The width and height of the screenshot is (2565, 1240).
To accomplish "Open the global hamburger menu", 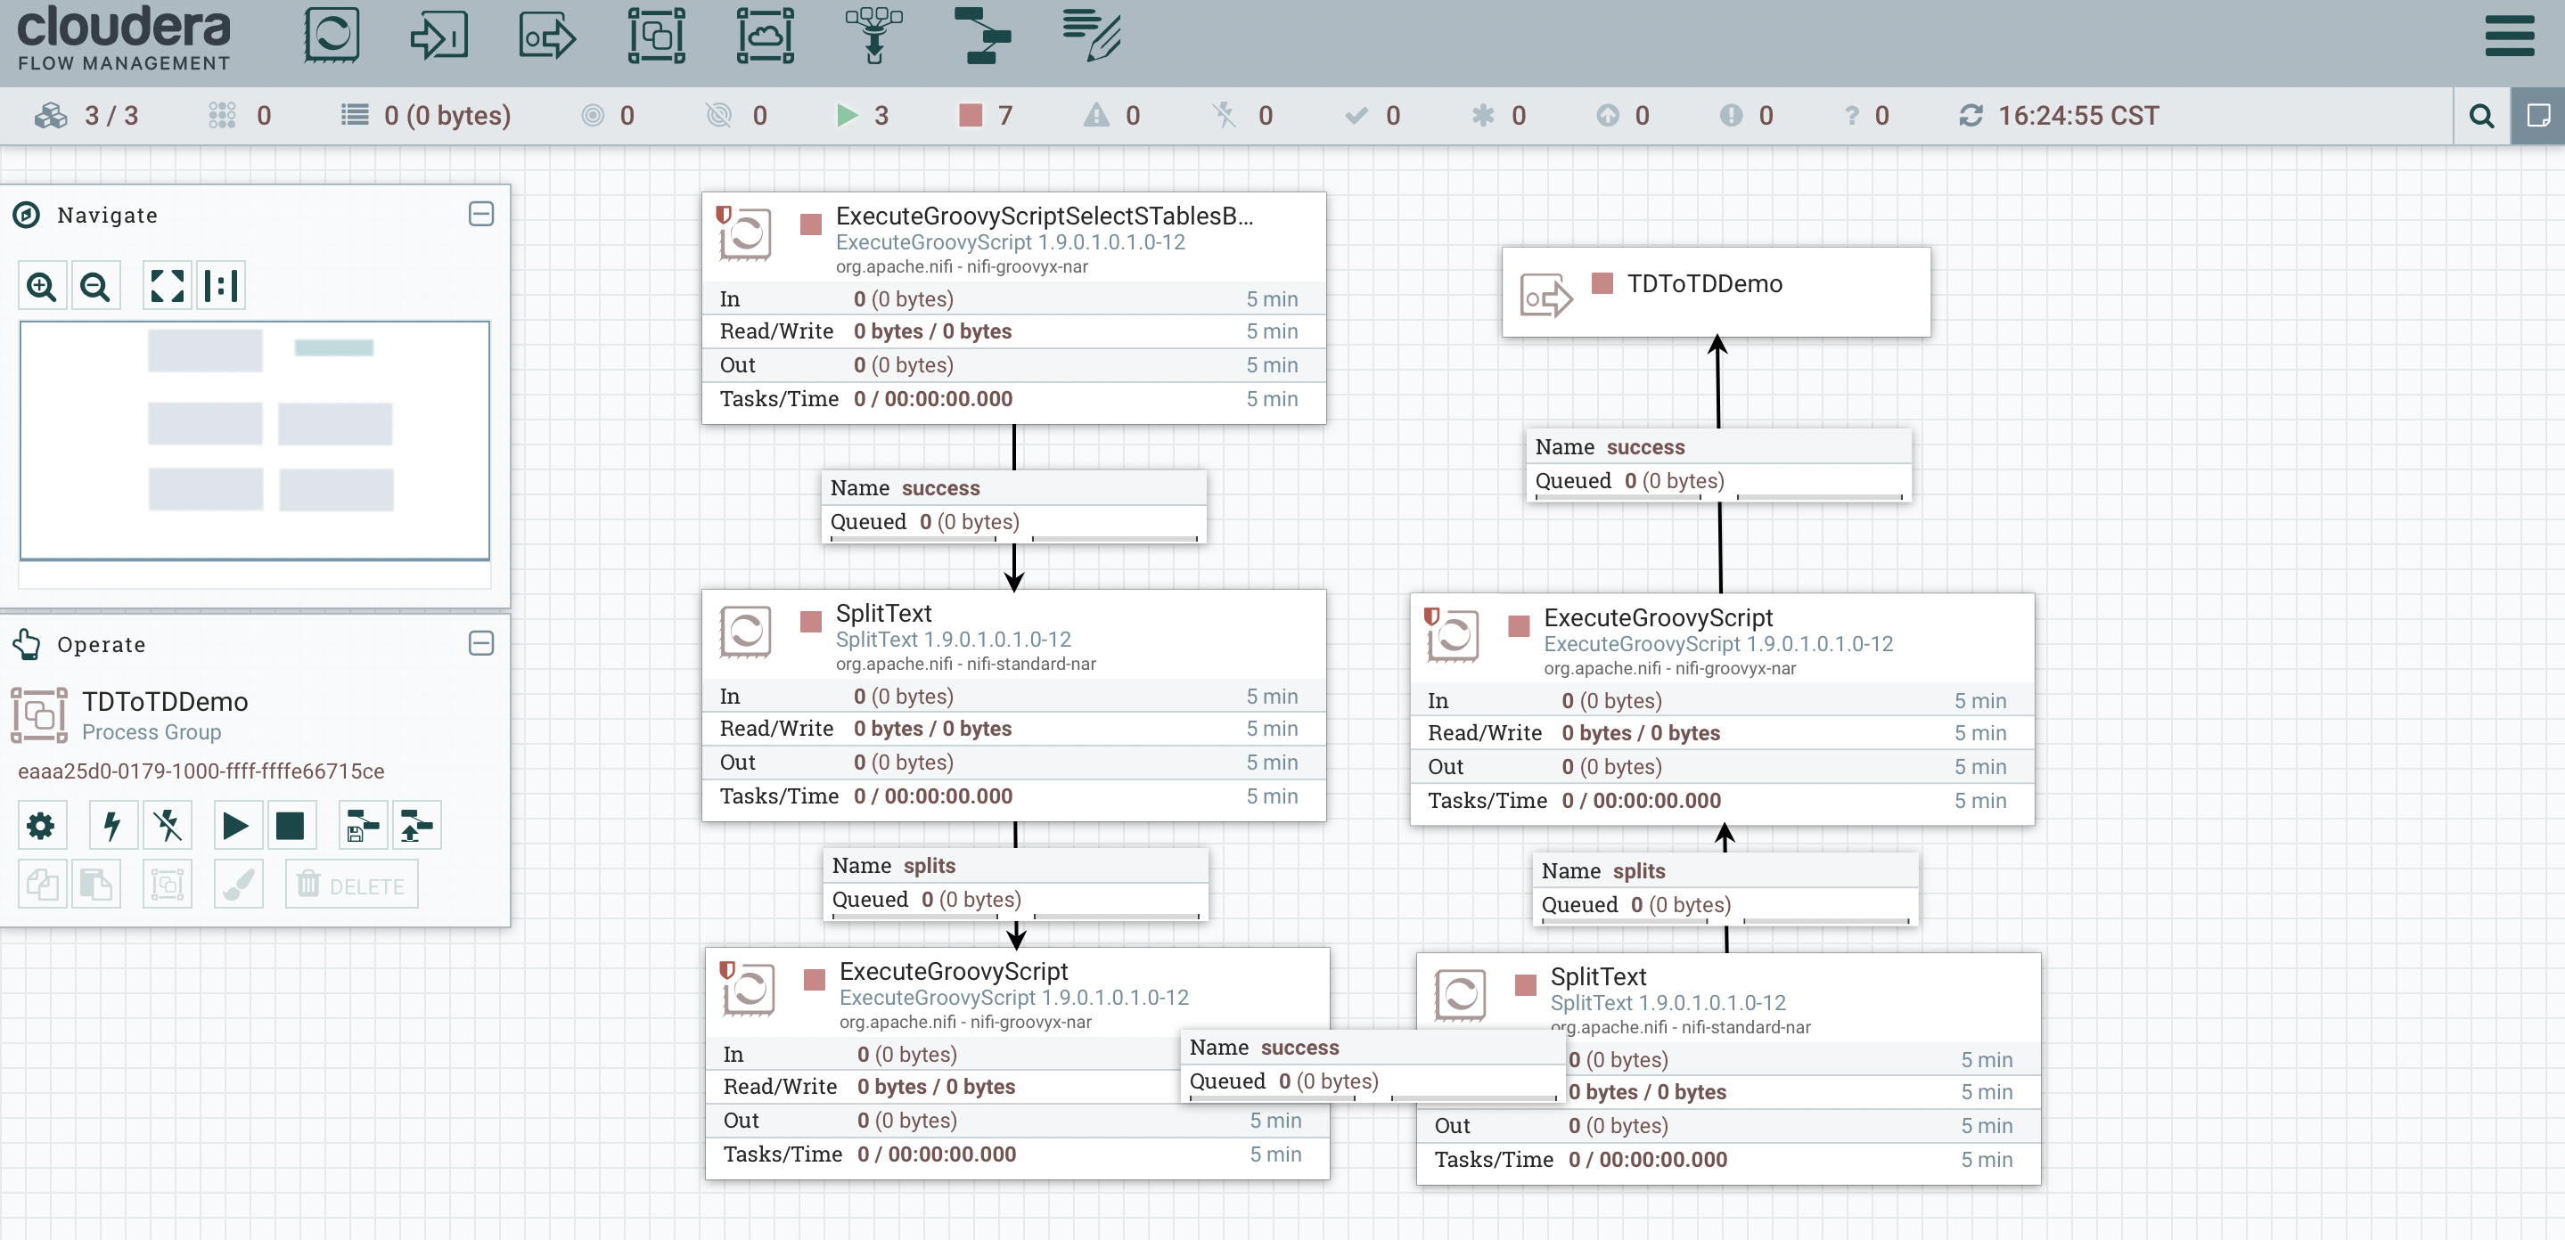I will point(2509,36).
